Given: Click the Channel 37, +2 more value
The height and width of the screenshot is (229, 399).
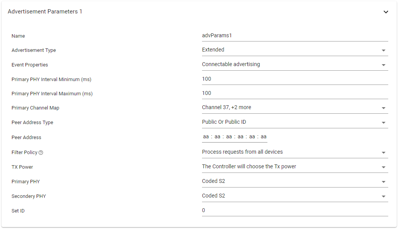Looking at the screenshot, I should pos(227,107).
